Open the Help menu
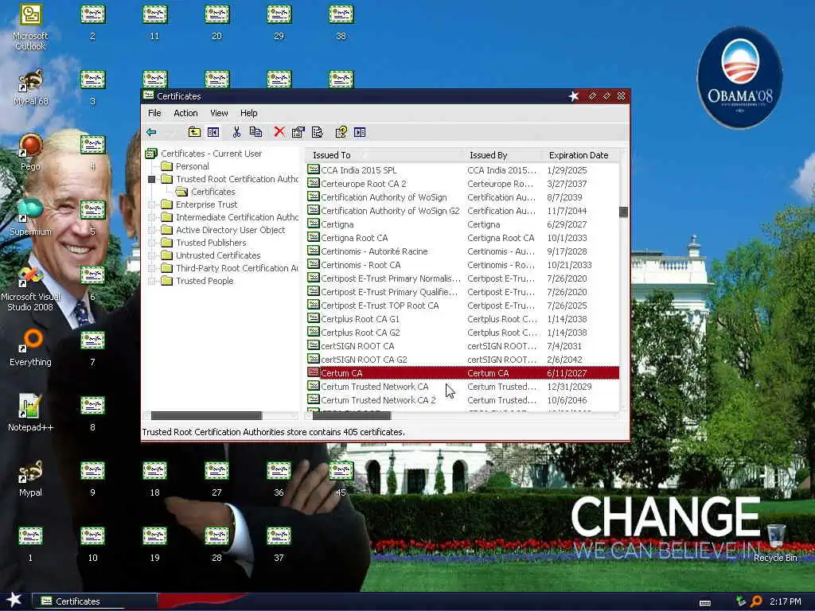This screenshot has width=815, height=611. pyautogui.click(x=248, y=113)
